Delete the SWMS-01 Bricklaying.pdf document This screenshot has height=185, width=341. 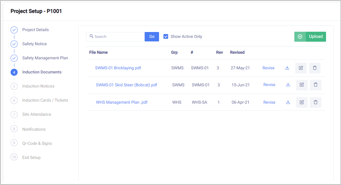pos(315,68)
